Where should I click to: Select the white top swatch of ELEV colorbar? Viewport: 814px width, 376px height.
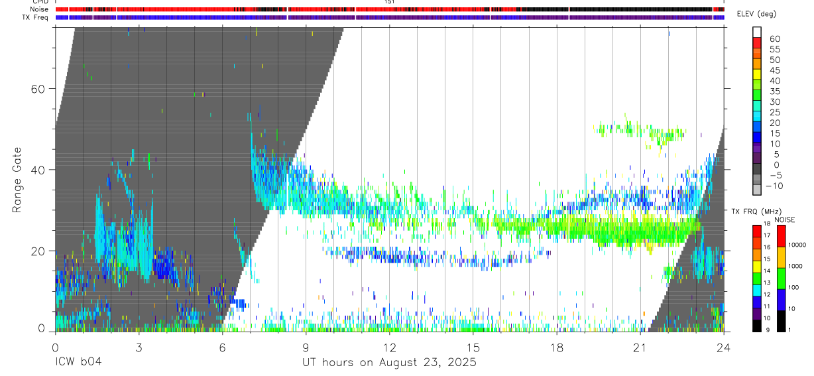[x=757, y=32]
